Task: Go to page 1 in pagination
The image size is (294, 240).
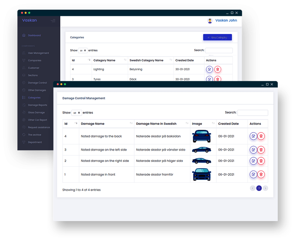Action: coord(259,188)
